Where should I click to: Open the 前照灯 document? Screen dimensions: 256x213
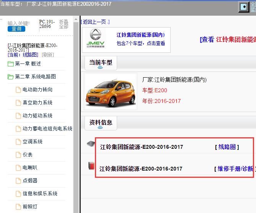pyautogui.click(x=30, y=206)
